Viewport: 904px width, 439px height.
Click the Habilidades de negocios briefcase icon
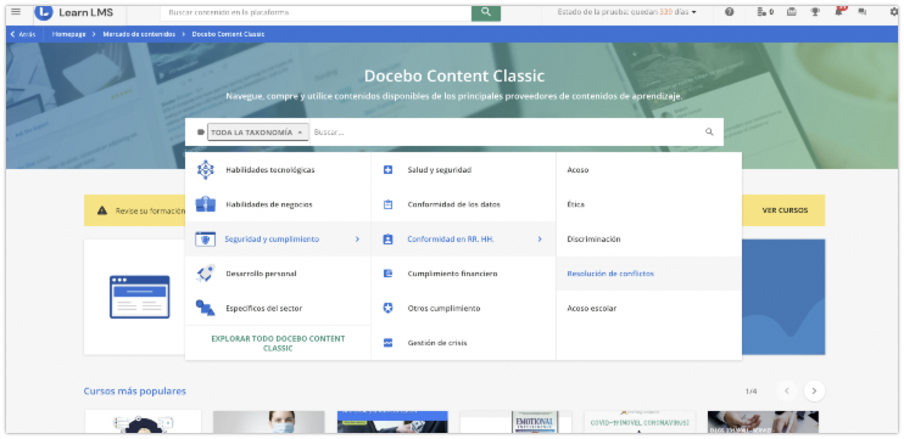coord(205,204)
